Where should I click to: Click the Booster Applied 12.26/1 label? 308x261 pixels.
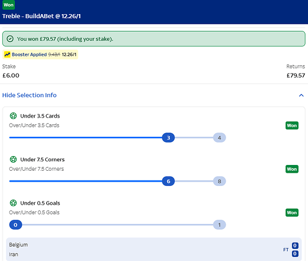pos(40,54)
